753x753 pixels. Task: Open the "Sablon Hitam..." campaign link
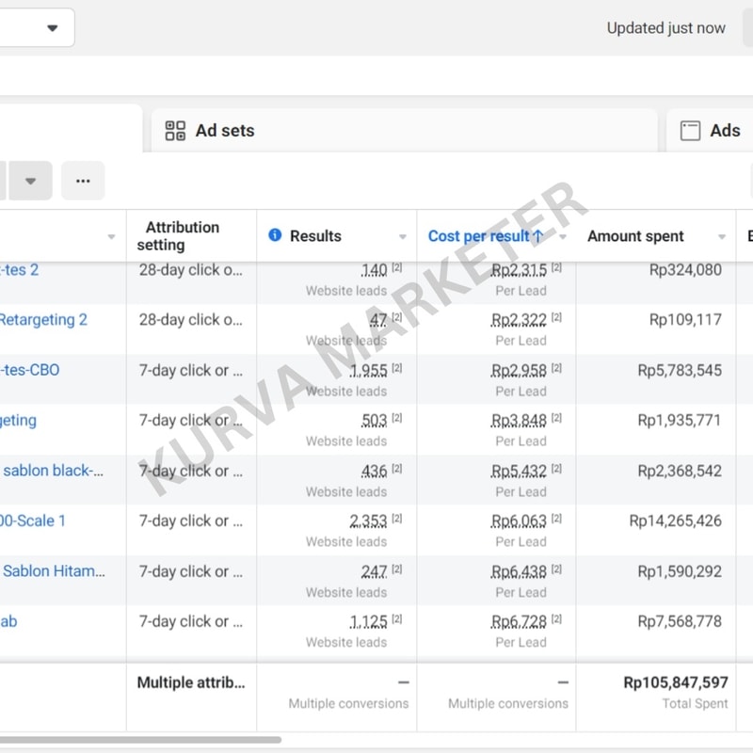click(54, 571)
